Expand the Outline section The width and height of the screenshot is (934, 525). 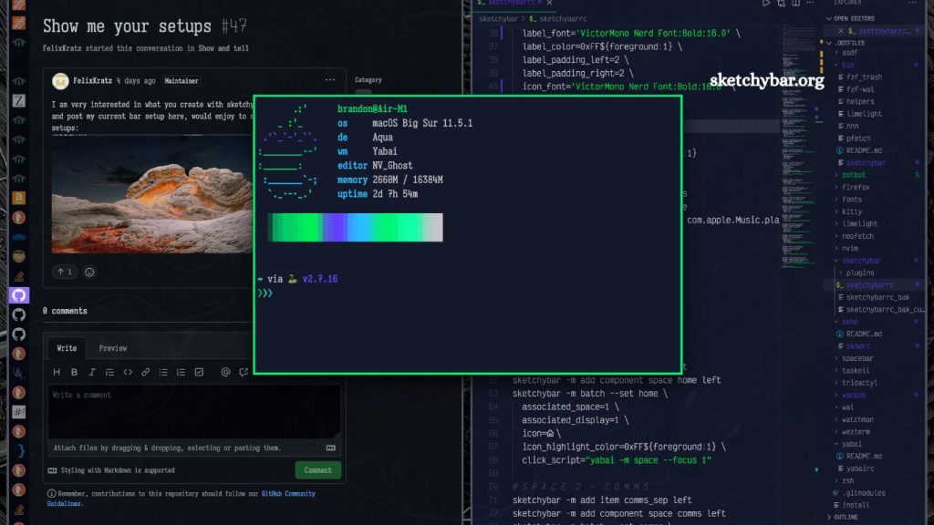click(x=828, y=518)
